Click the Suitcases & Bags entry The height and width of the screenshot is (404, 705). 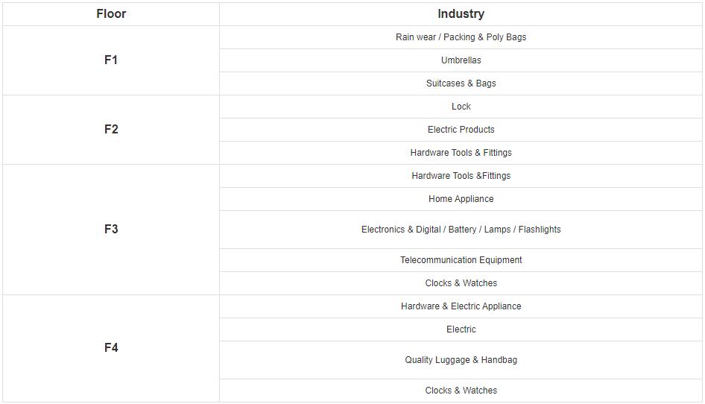point(461,83)
